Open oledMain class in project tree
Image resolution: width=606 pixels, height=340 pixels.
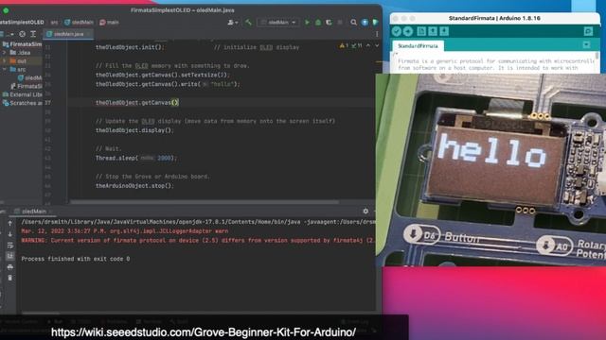(29, 77)
